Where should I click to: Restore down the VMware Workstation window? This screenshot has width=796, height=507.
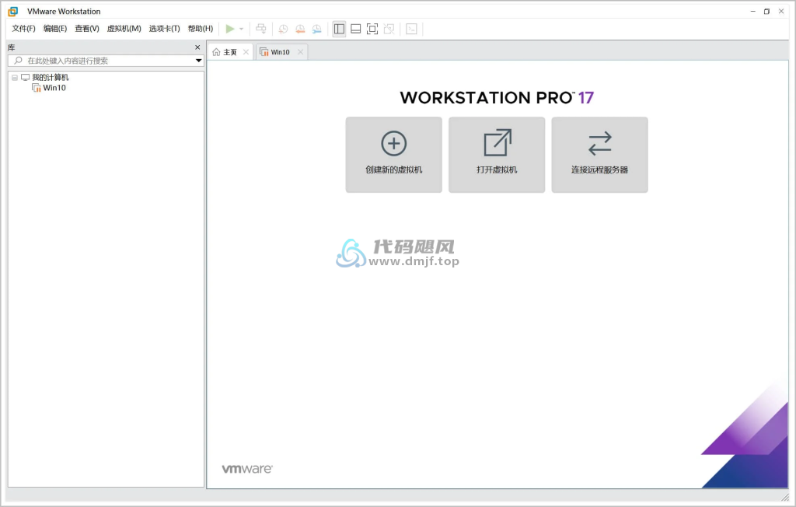point(766,11)
